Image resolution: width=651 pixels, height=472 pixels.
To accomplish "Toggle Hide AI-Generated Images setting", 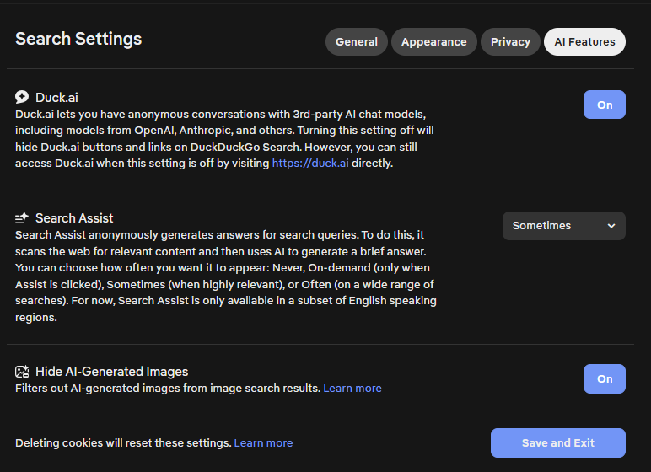I will tap(604, 378).
